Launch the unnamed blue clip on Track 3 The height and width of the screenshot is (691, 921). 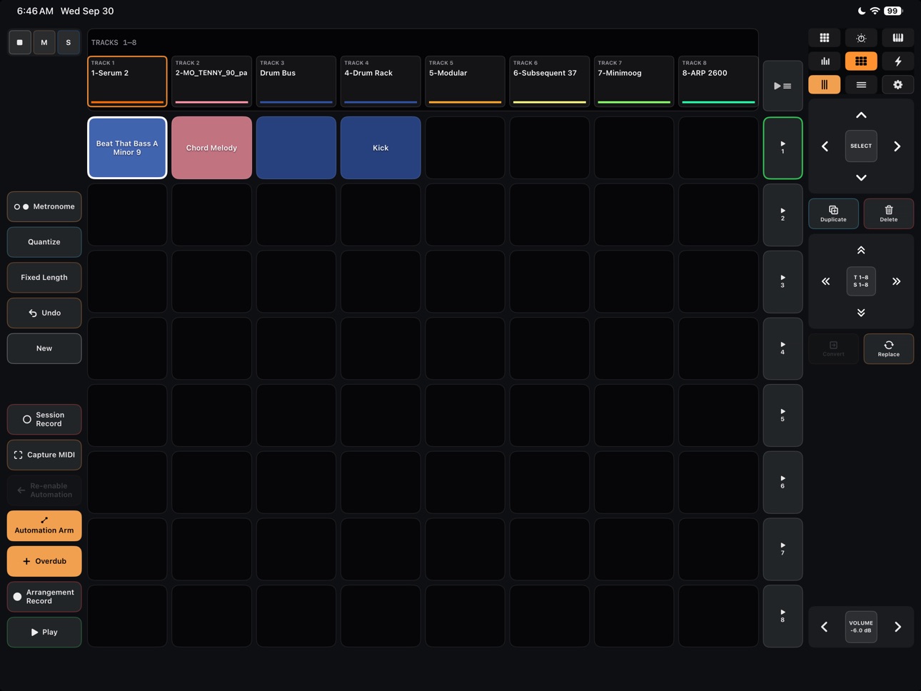296,148
